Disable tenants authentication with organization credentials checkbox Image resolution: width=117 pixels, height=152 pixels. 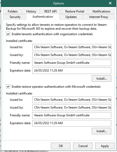coord(8,34)
